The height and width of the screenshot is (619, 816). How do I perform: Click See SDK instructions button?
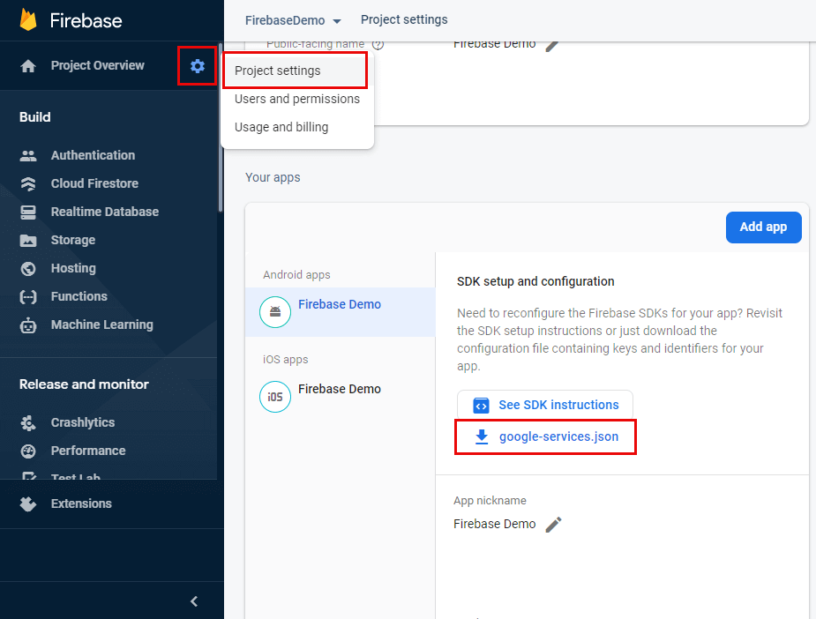(545, 405)
